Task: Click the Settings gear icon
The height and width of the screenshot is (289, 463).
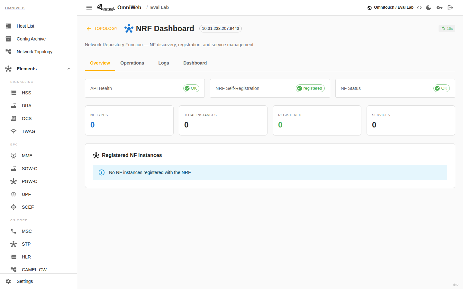Action: (8, 281)
